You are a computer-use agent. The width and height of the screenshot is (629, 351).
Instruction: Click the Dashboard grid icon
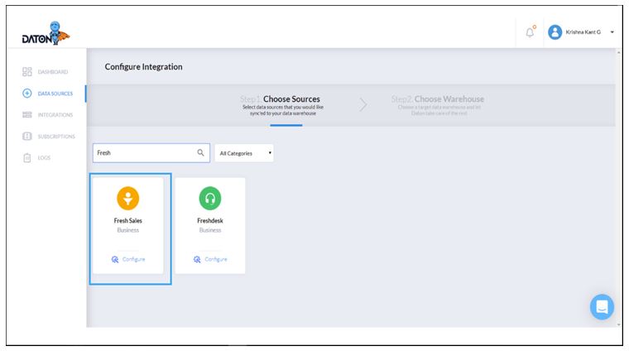point(27,72)
